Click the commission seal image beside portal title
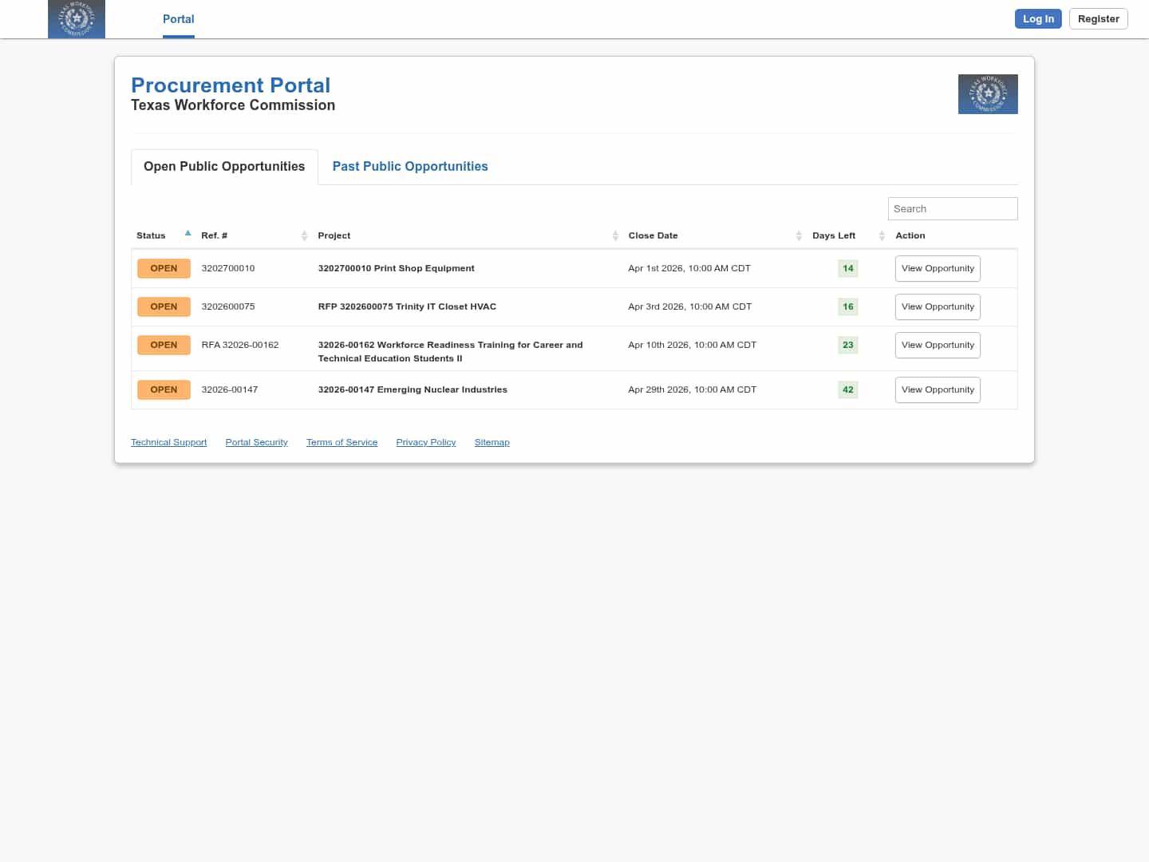The image size is (1149, 862). click(987, 94)
